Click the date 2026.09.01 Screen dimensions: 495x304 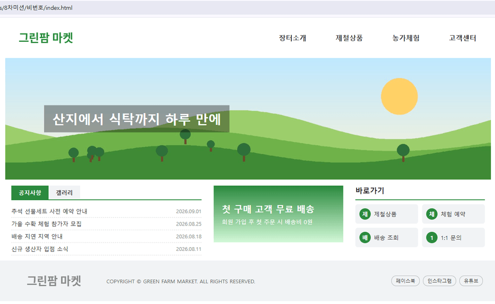point(189,212)
